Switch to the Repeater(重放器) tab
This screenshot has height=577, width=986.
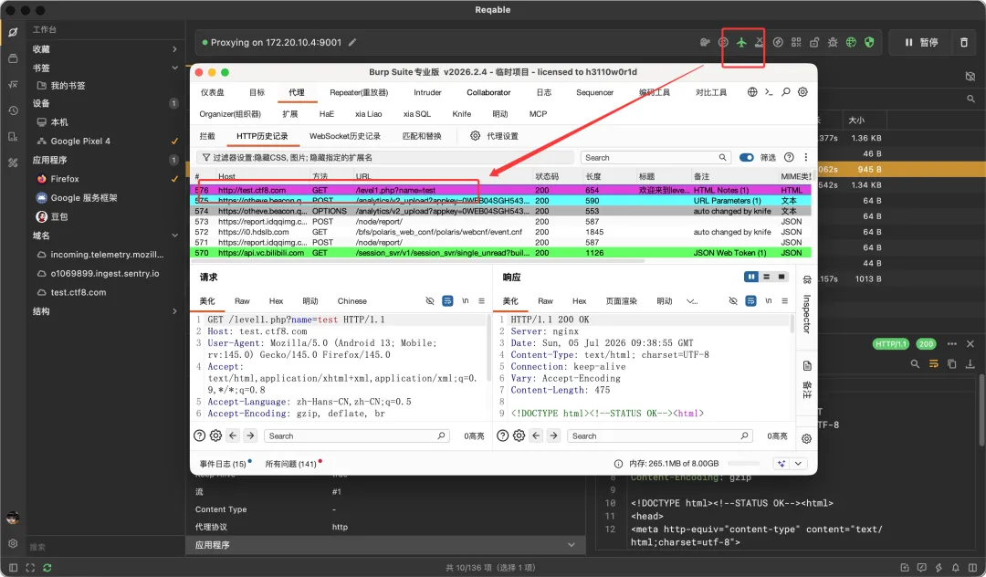point(359,92)
